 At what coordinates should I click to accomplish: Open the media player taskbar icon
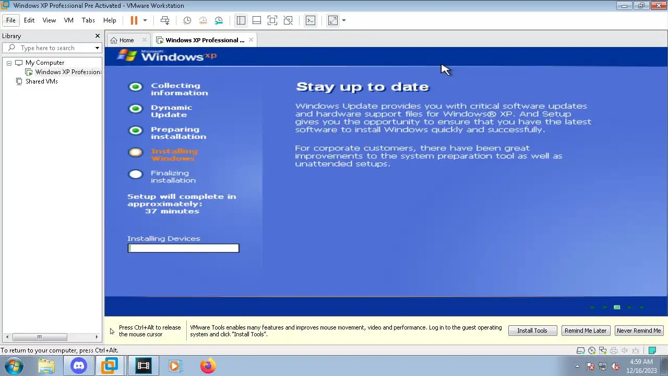pyautogui.click(x=174, y=366)
